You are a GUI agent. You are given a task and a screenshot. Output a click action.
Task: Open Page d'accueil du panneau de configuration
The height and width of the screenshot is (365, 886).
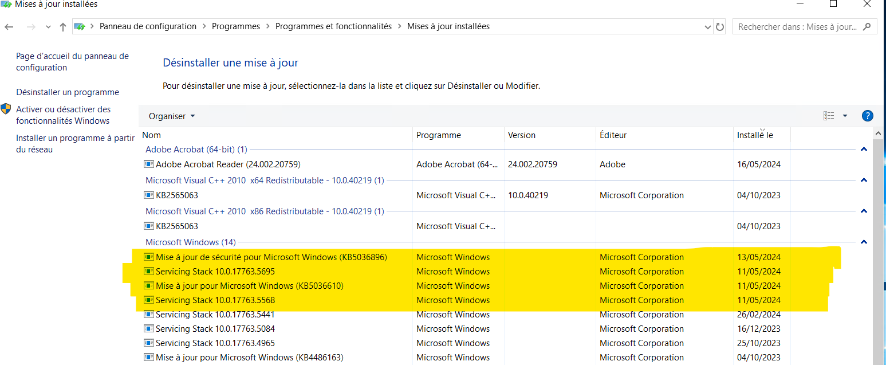click(x=72, y=62)
